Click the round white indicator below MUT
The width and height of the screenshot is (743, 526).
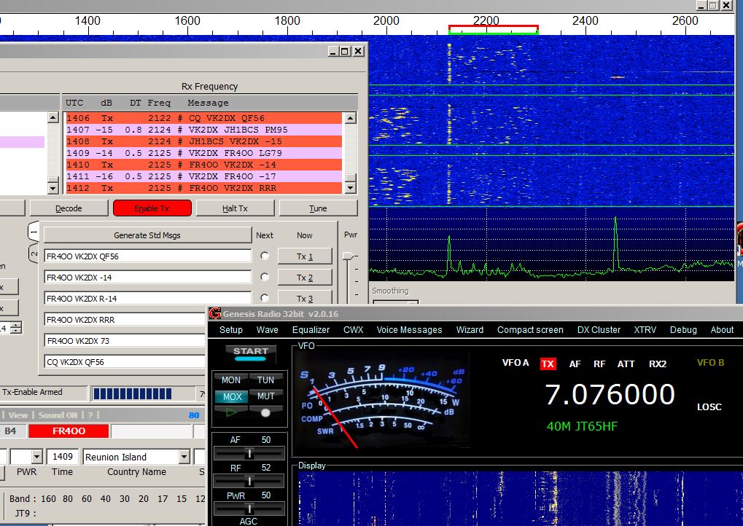click(x=266, y=412)
